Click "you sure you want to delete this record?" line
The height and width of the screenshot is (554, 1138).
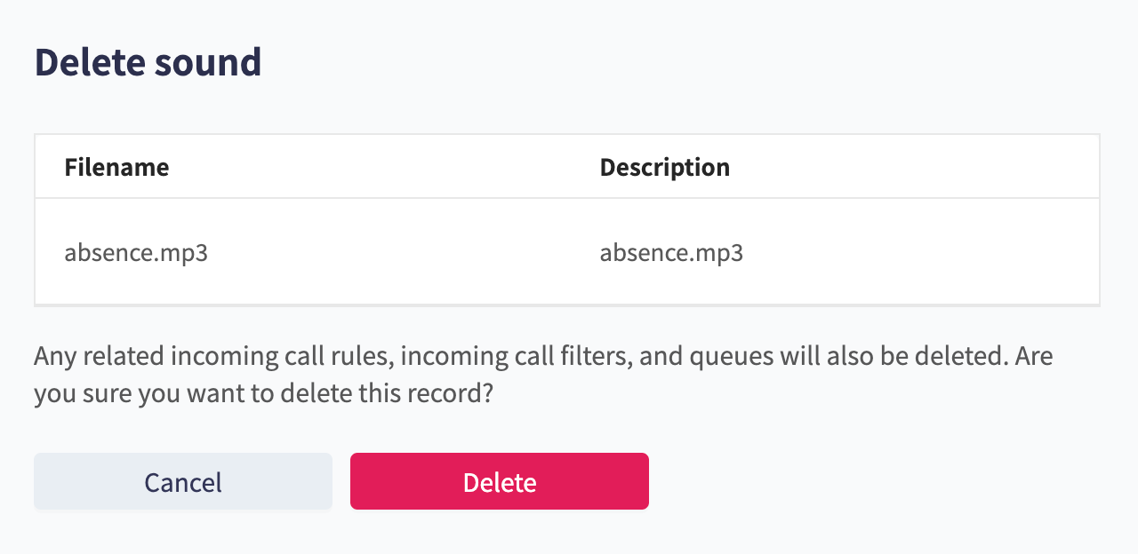263,393
